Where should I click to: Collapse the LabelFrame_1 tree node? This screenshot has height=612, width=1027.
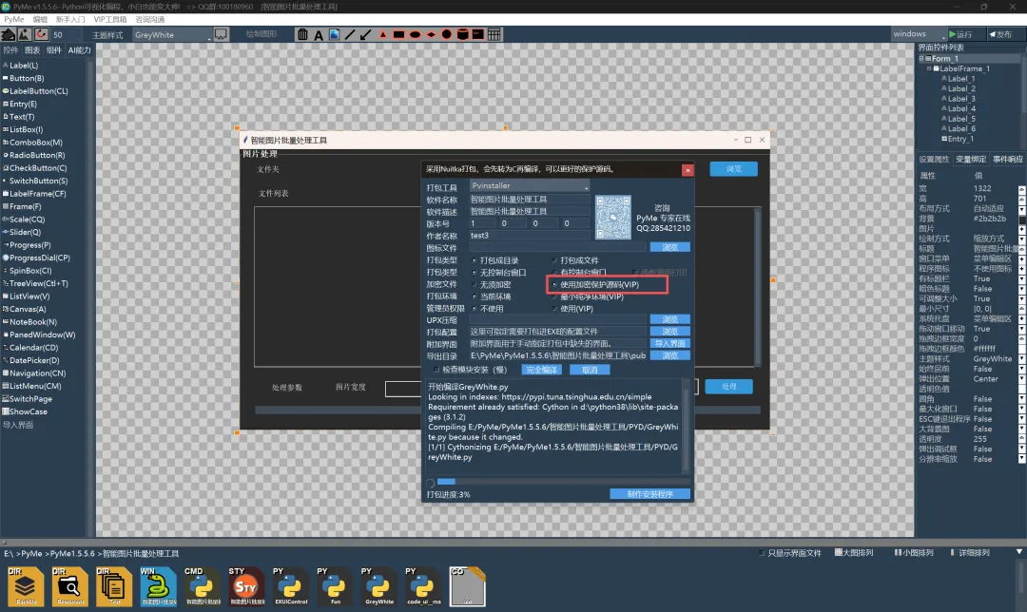929,68
